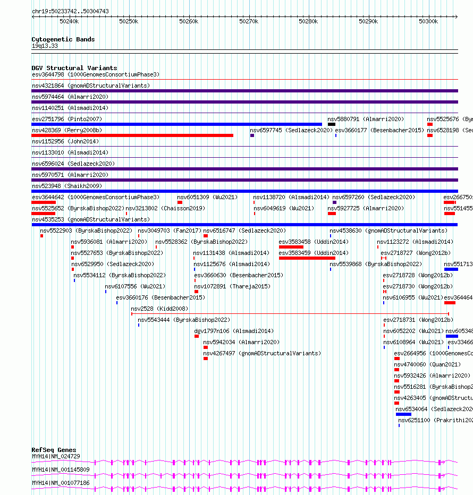Viewport: 473px width, 495px height.
Task: Select nsv5527653 (ByrskaBishop2022) label
Action: [x=117, y=253]
